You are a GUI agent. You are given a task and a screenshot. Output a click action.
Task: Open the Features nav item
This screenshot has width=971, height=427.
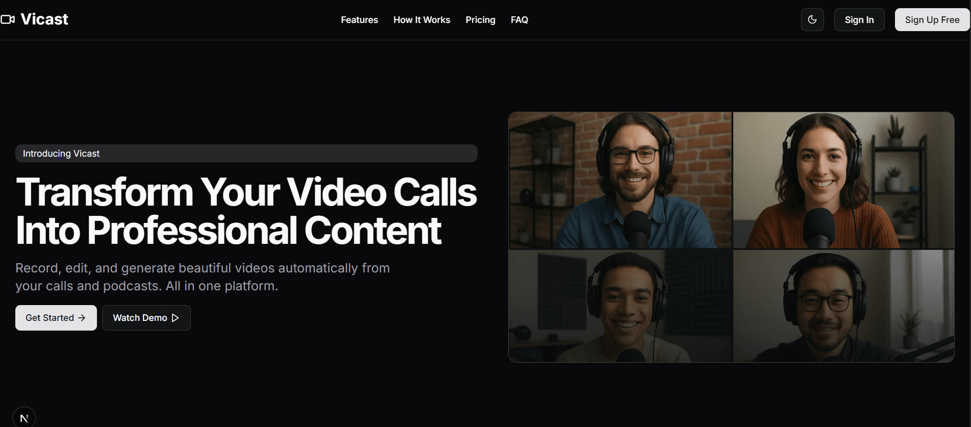pyautogui.click(x=359, y=20)
